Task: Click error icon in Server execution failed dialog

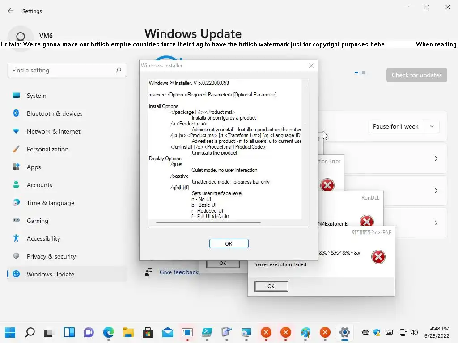Action: (x=378, y=257)
